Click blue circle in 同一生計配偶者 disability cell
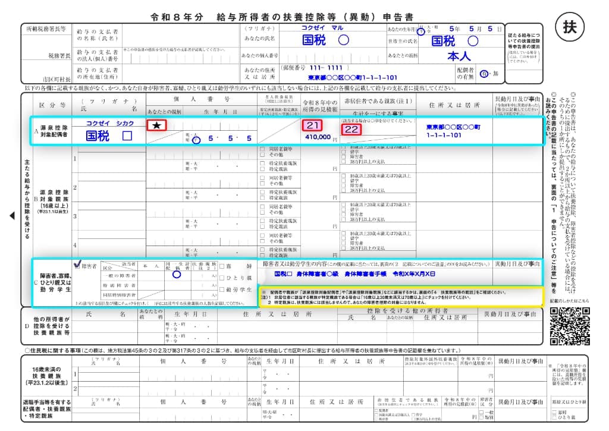 coord(176,275)
